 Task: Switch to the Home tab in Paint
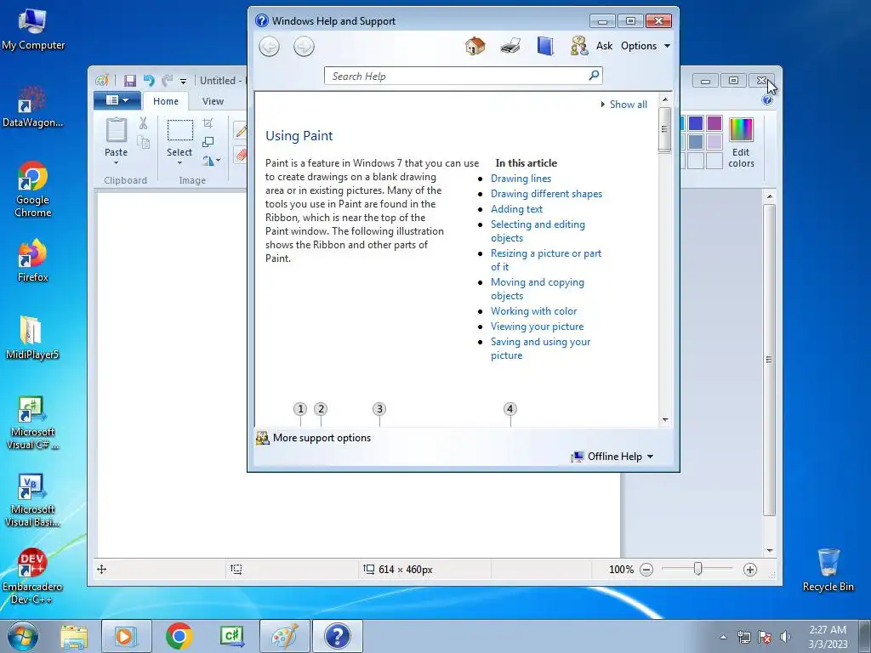pos(166,101)
